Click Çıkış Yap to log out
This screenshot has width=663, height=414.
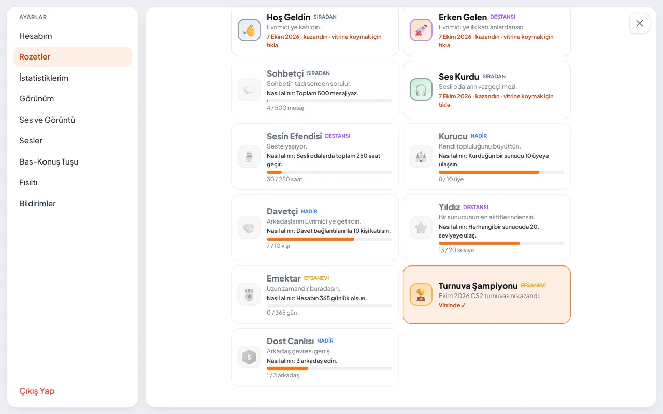coord(37,391)
